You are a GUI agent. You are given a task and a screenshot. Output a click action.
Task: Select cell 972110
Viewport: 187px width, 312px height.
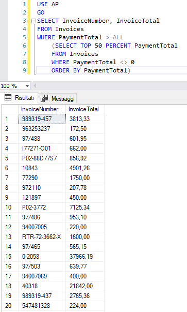[x=42, y=188]
